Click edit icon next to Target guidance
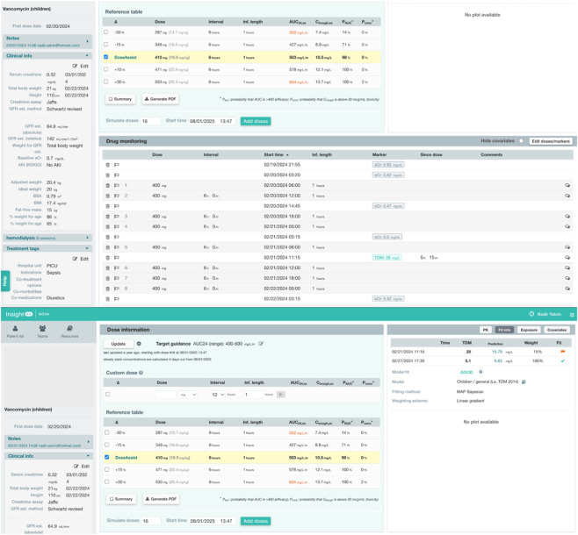This screenshot has width=578, height=535. click(261, 344)
